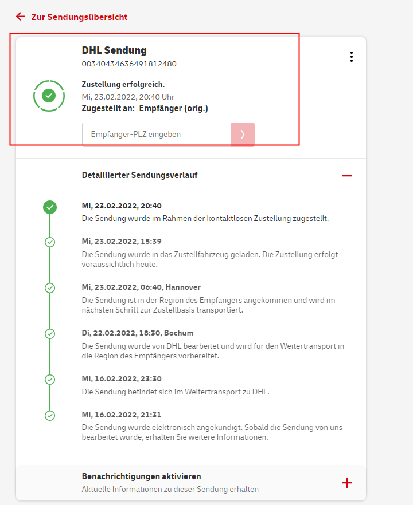Image resolution: width=413 pixels, height=505 pixels.
Task: Click the filled green checkmark timeline marker
Action: (x=50, y=207)
